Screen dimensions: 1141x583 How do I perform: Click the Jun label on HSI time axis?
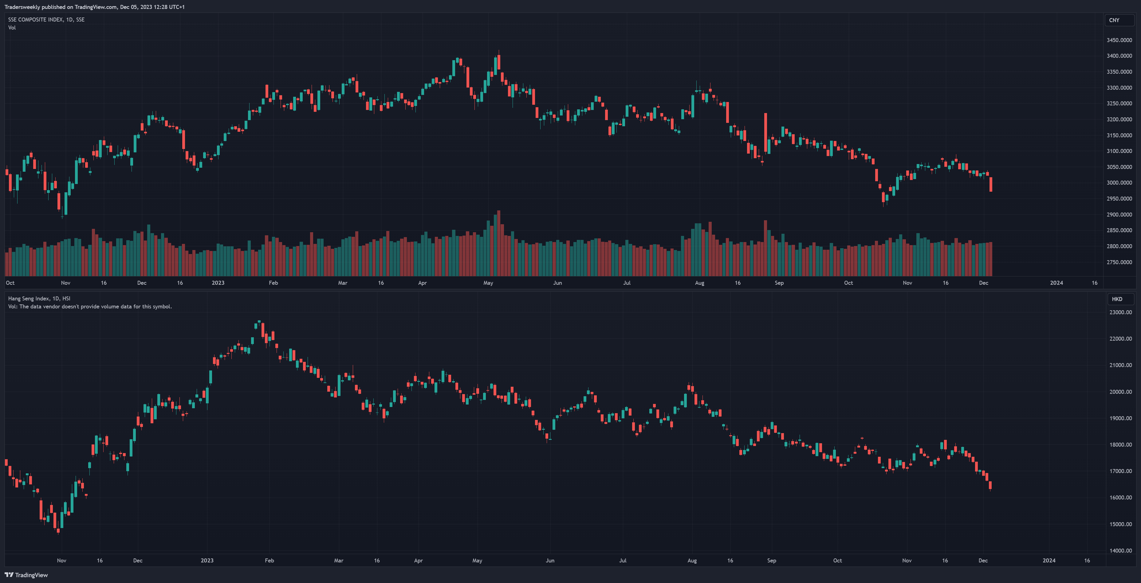(x=550, y=561)
